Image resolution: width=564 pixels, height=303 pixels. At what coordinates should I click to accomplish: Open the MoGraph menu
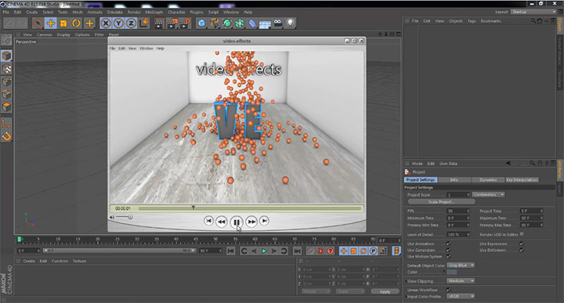tap(154, 13)
